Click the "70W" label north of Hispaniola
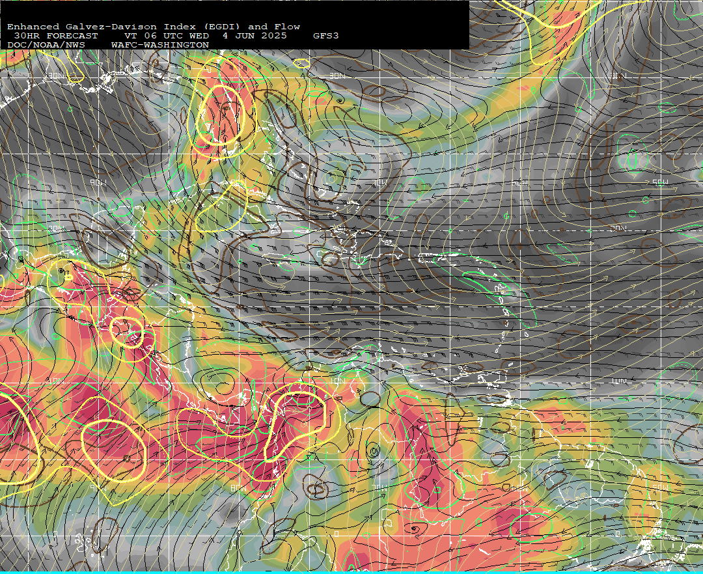Screen dimensions: 703x574 (379, 182)
